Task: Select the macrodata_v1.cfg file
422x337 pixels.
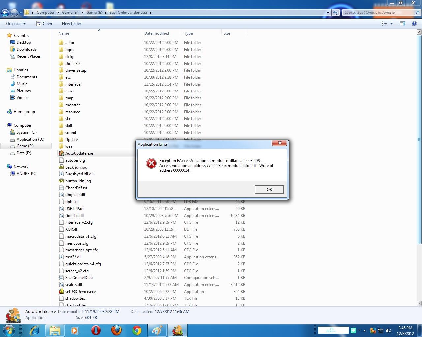Action: point(81,236)
